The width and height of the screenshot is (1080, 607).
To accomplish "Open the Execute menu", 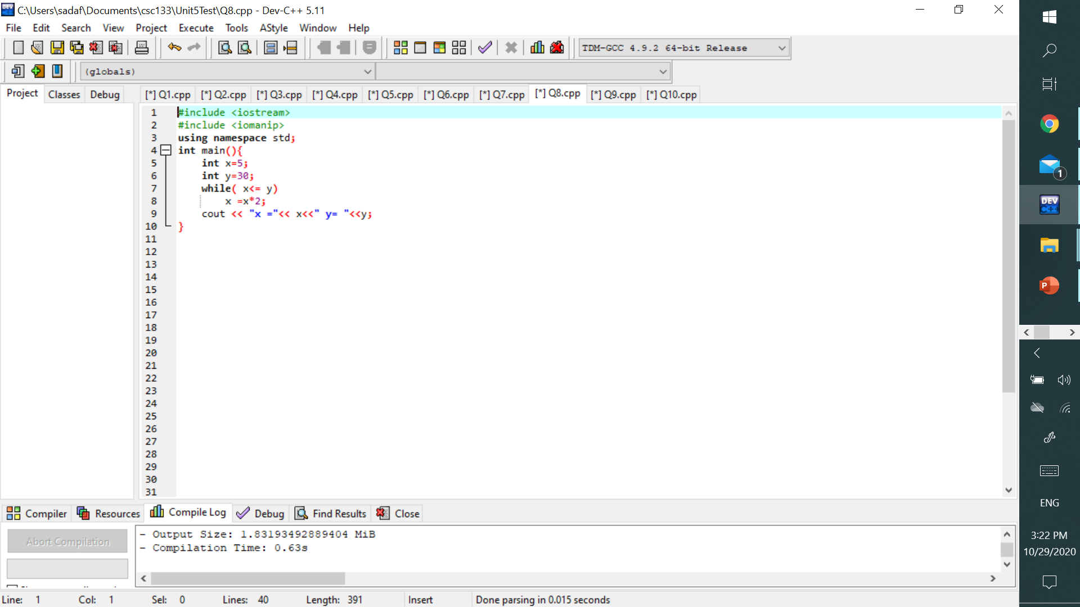I will [x=196, y=28].
